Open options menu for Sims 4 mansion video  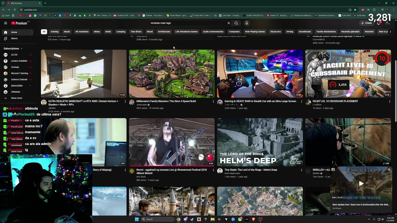213,101
